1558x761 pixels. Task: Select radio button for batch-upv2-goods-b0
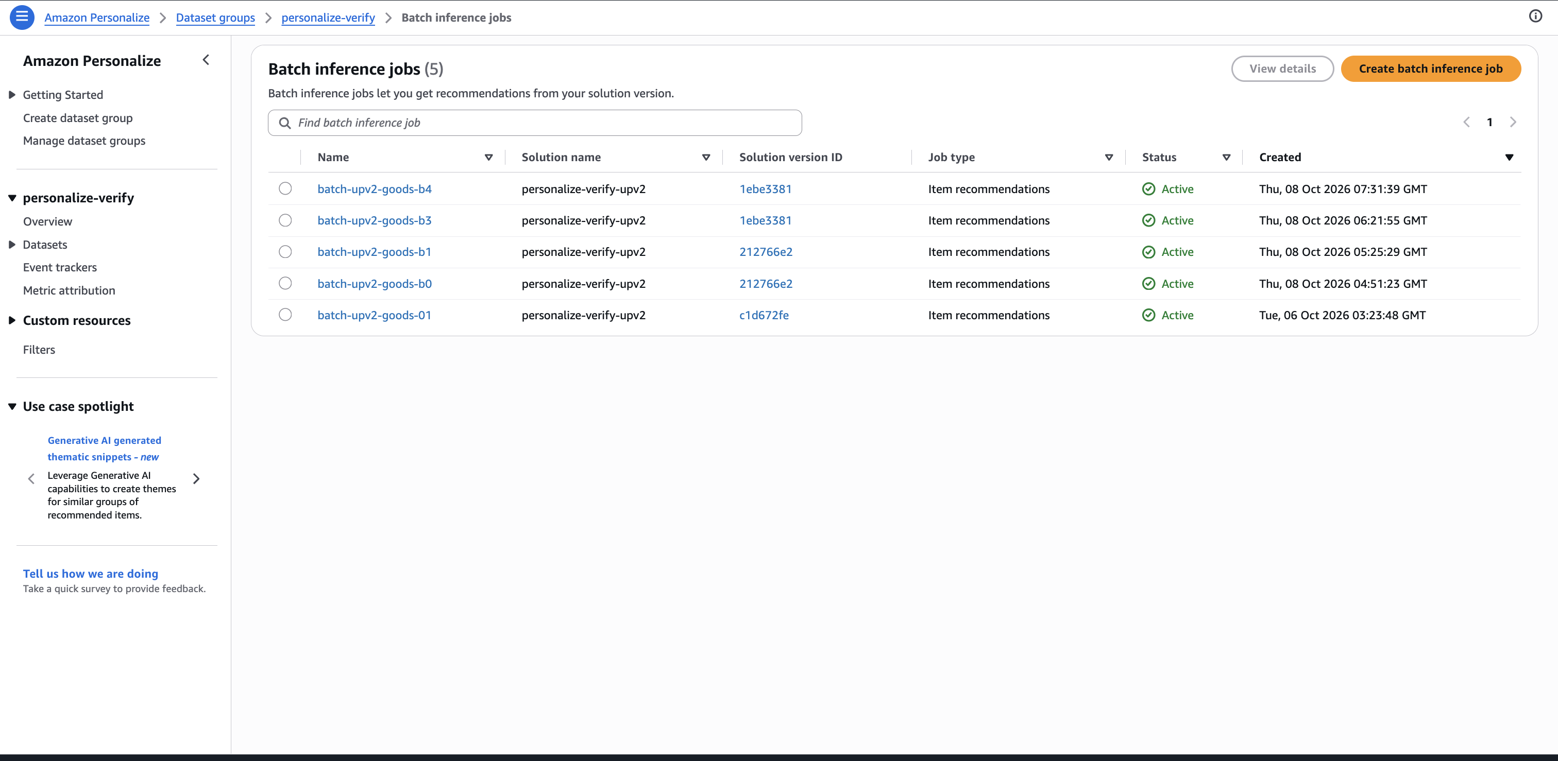[x=285, y=283]
